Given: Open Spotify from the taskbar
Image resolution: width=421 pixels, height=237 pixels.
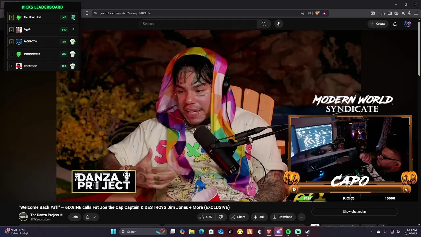Looking at the screenshot, I should [288, 232].
